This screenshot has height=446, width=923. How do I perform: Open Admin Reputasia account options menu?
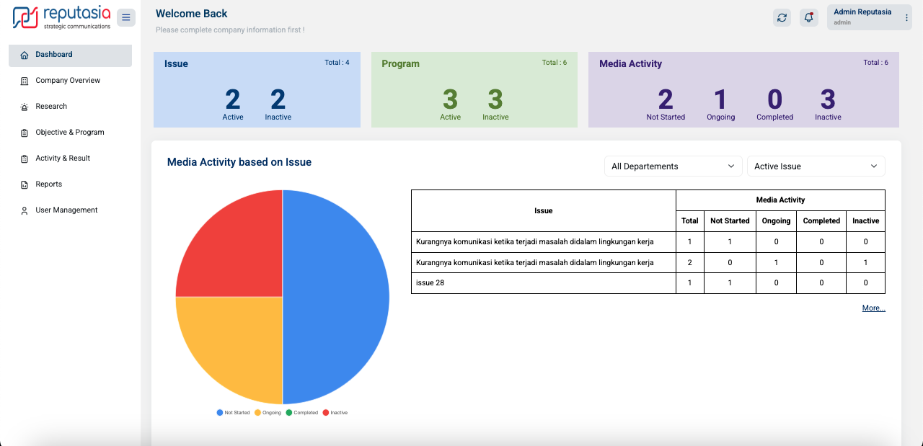(906, 18)
